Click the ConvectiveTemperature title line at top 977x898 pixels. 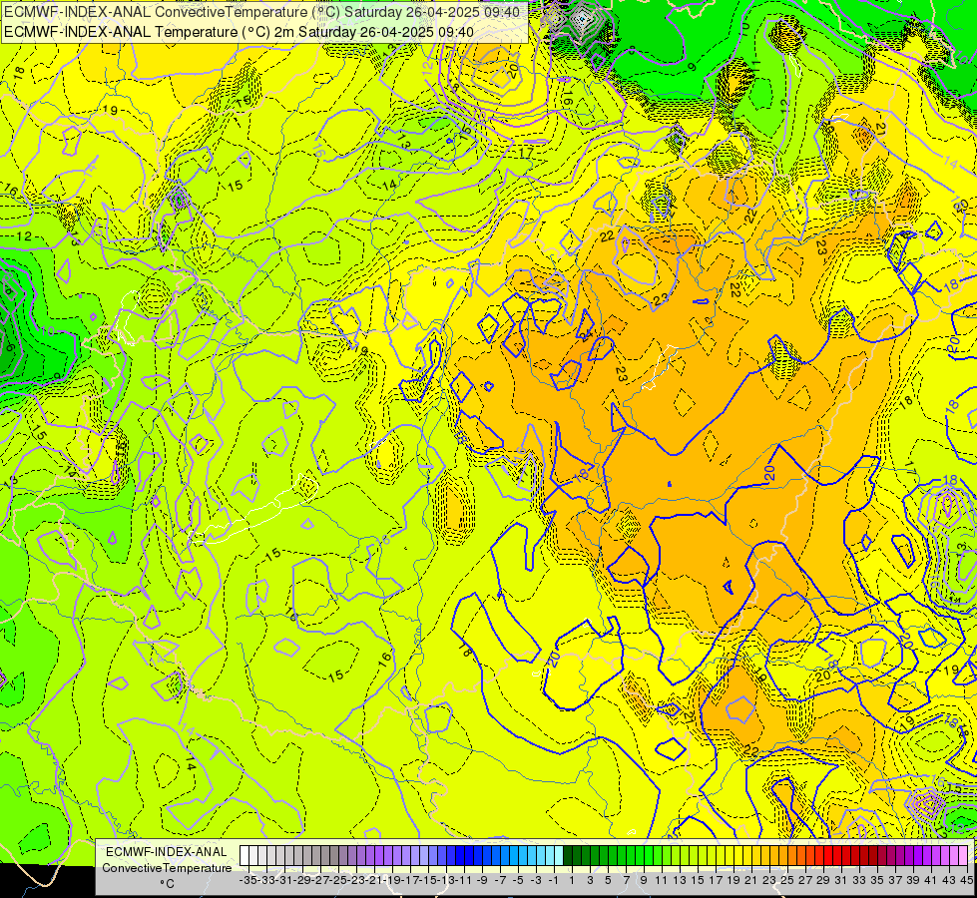pyautogui.click(x=261, y=11)
